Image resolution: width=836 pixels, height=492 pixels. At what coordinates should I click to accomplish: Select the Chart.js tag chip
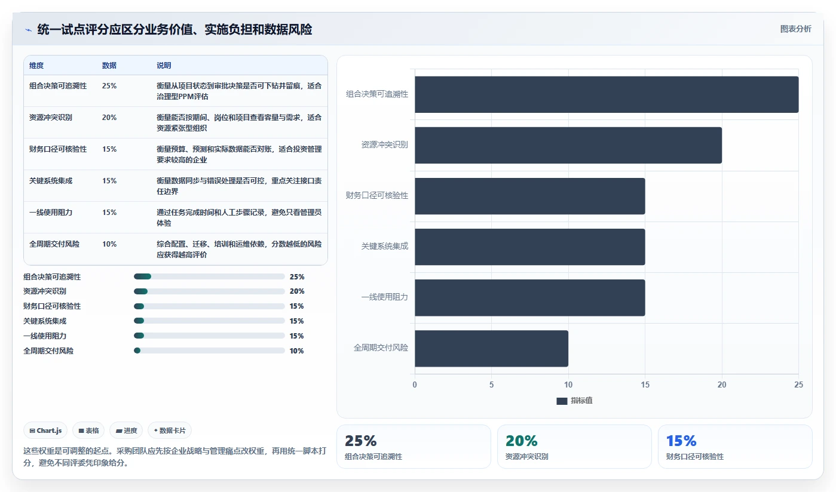[45, 430]
